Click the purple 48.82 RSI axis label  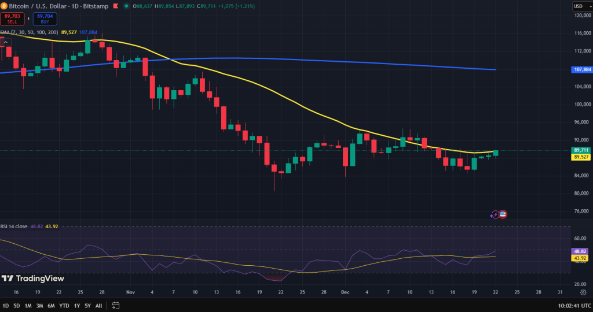[580, 251]
